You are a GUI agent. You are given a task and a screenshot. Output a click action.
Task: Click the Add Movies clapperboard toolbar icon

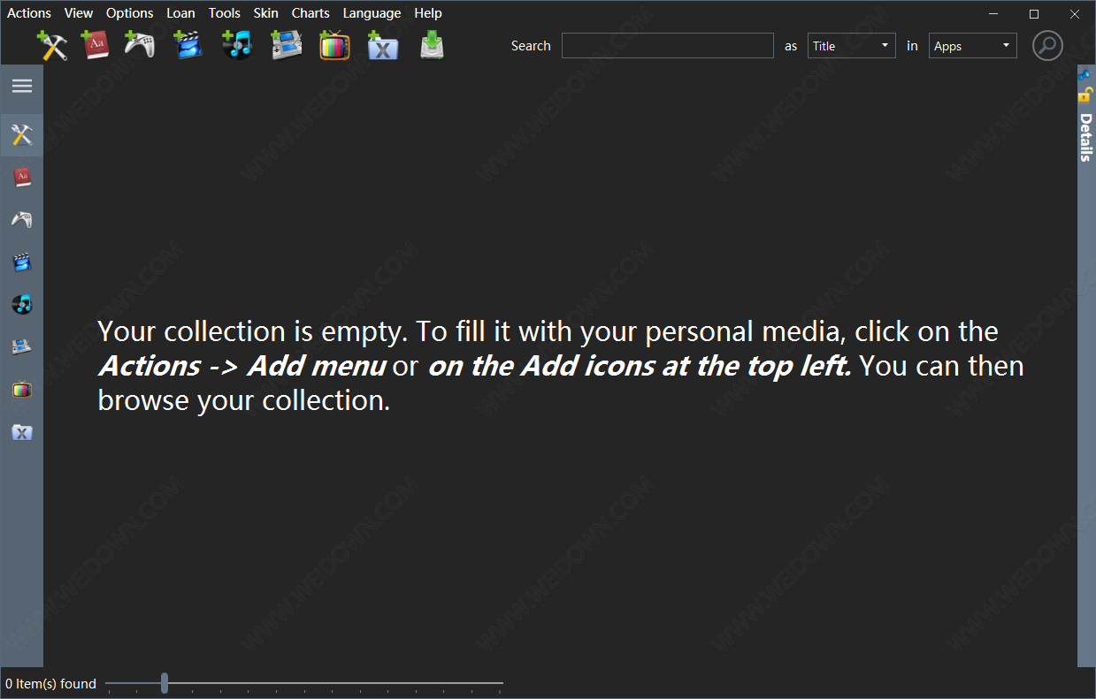188,45
